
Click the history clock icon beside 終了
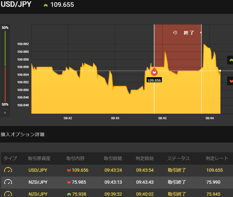175,33
